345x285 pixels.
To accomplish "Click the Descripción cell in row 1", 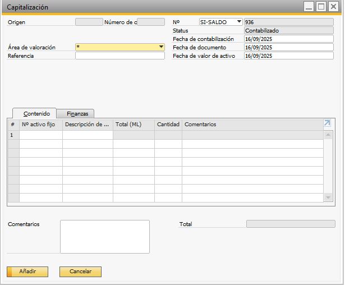I will 88,135.
